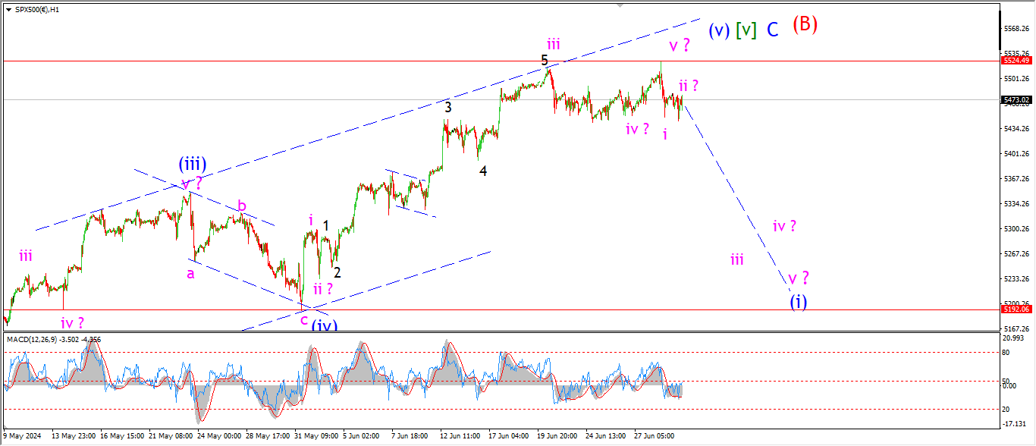Click the '31 May 09:00' time label
The image size is (1036, 446).
316,436
